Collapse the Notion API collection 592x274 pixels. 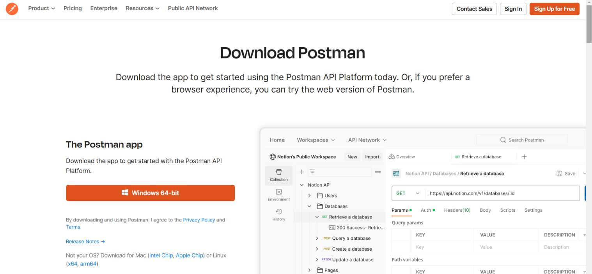(301, 185)
